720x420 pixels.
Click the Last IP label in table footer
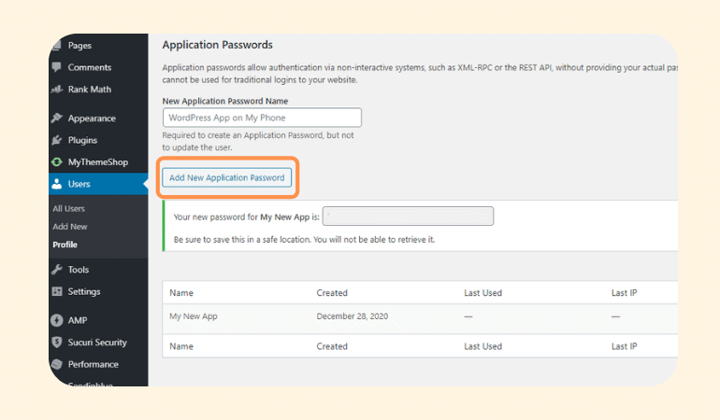624,346
